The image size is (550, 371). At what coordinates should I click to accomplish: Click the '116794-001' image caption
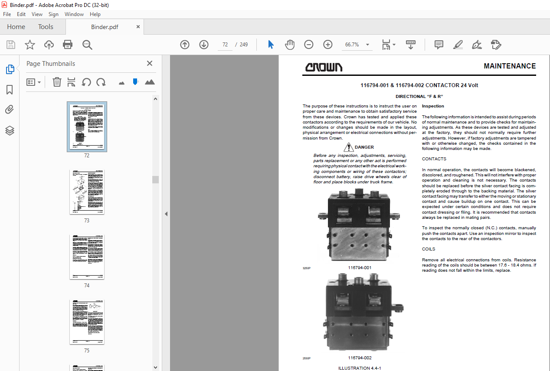coord(360,268)
